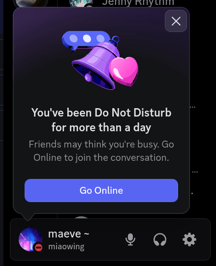Viewport: 216px width, 266px height.
Task: Close the Do Not Disturb reminder popup
Action: (x=176, y=21)
